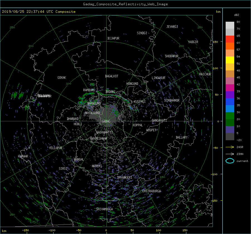This screenshot has width=251, height=234.
Task: Click the GOKAK city label
Action: 62,77
